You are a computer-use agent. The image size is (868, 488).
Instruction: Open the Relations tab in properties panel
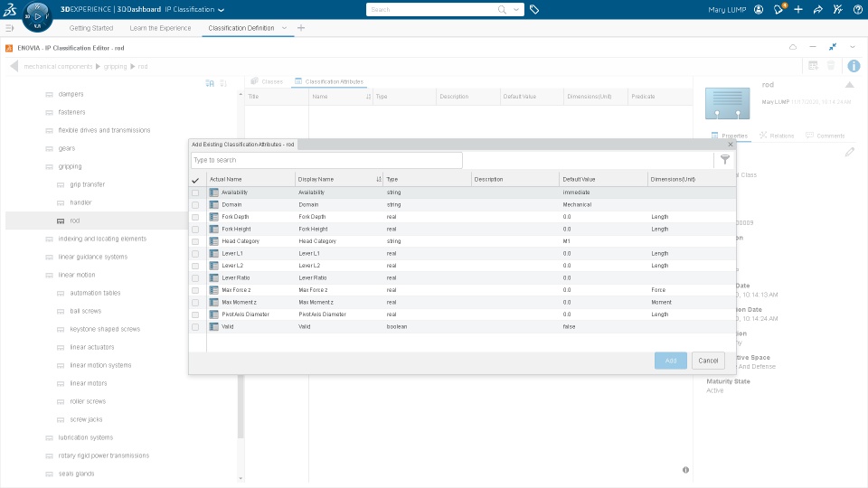coord(777,136)
